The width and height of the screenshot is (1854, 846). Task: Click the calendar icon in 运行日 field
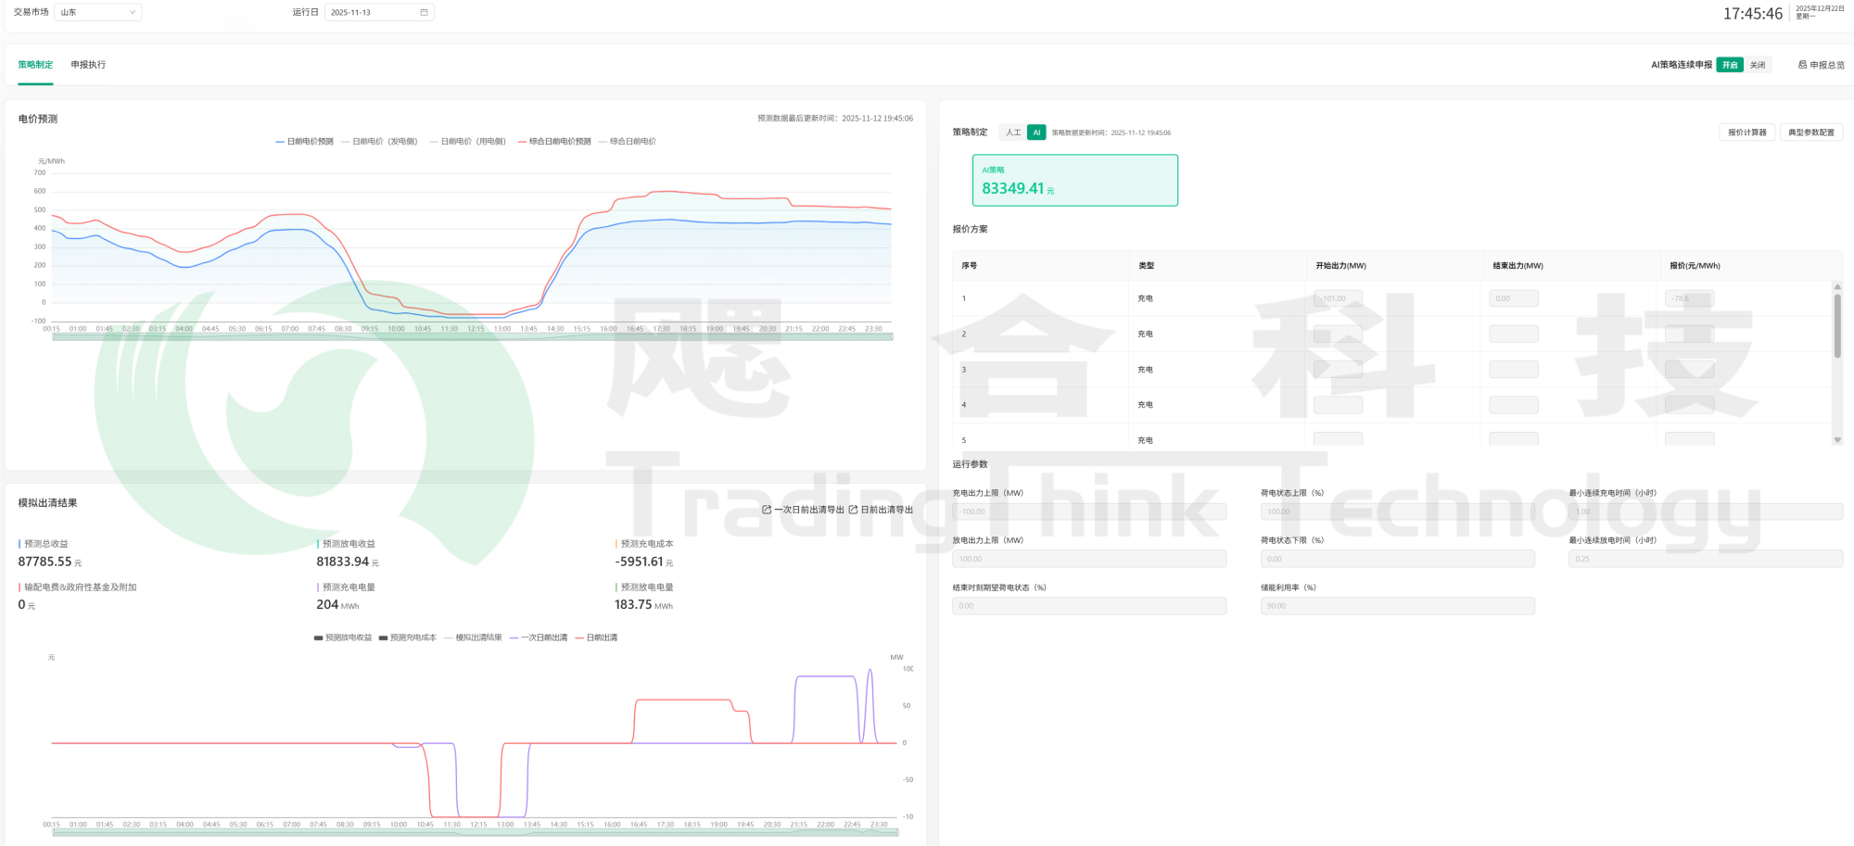coord(424,12)
